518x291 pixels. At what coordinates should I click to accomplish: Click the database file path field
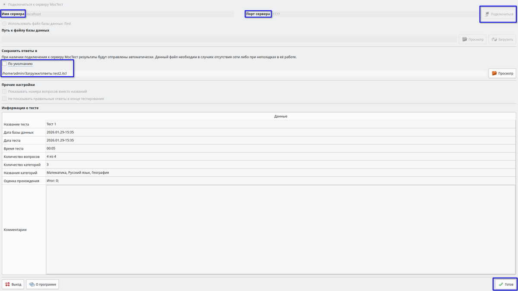click(x=229, y=39)
